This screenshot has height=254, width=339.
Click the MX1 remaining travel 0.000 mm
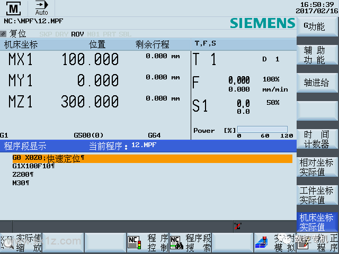pos(163,56)
